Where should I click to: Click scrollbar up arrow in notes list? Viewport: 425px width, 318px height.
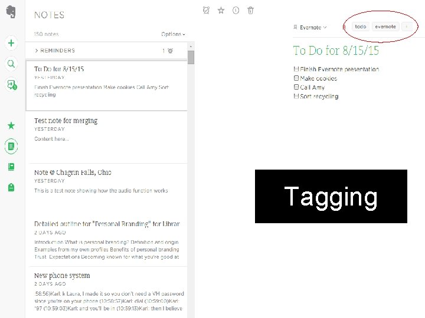tap(191, 47)
